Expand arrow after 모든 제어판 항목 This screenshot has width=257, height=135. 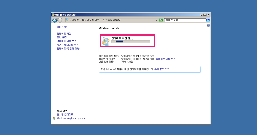click(101, 20)
